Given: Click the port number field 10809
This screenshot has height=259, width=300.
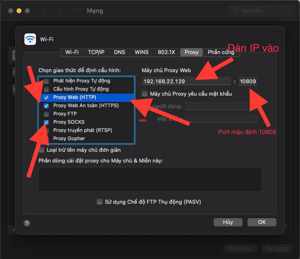Looking at the screenshot, I should (248, 81).
